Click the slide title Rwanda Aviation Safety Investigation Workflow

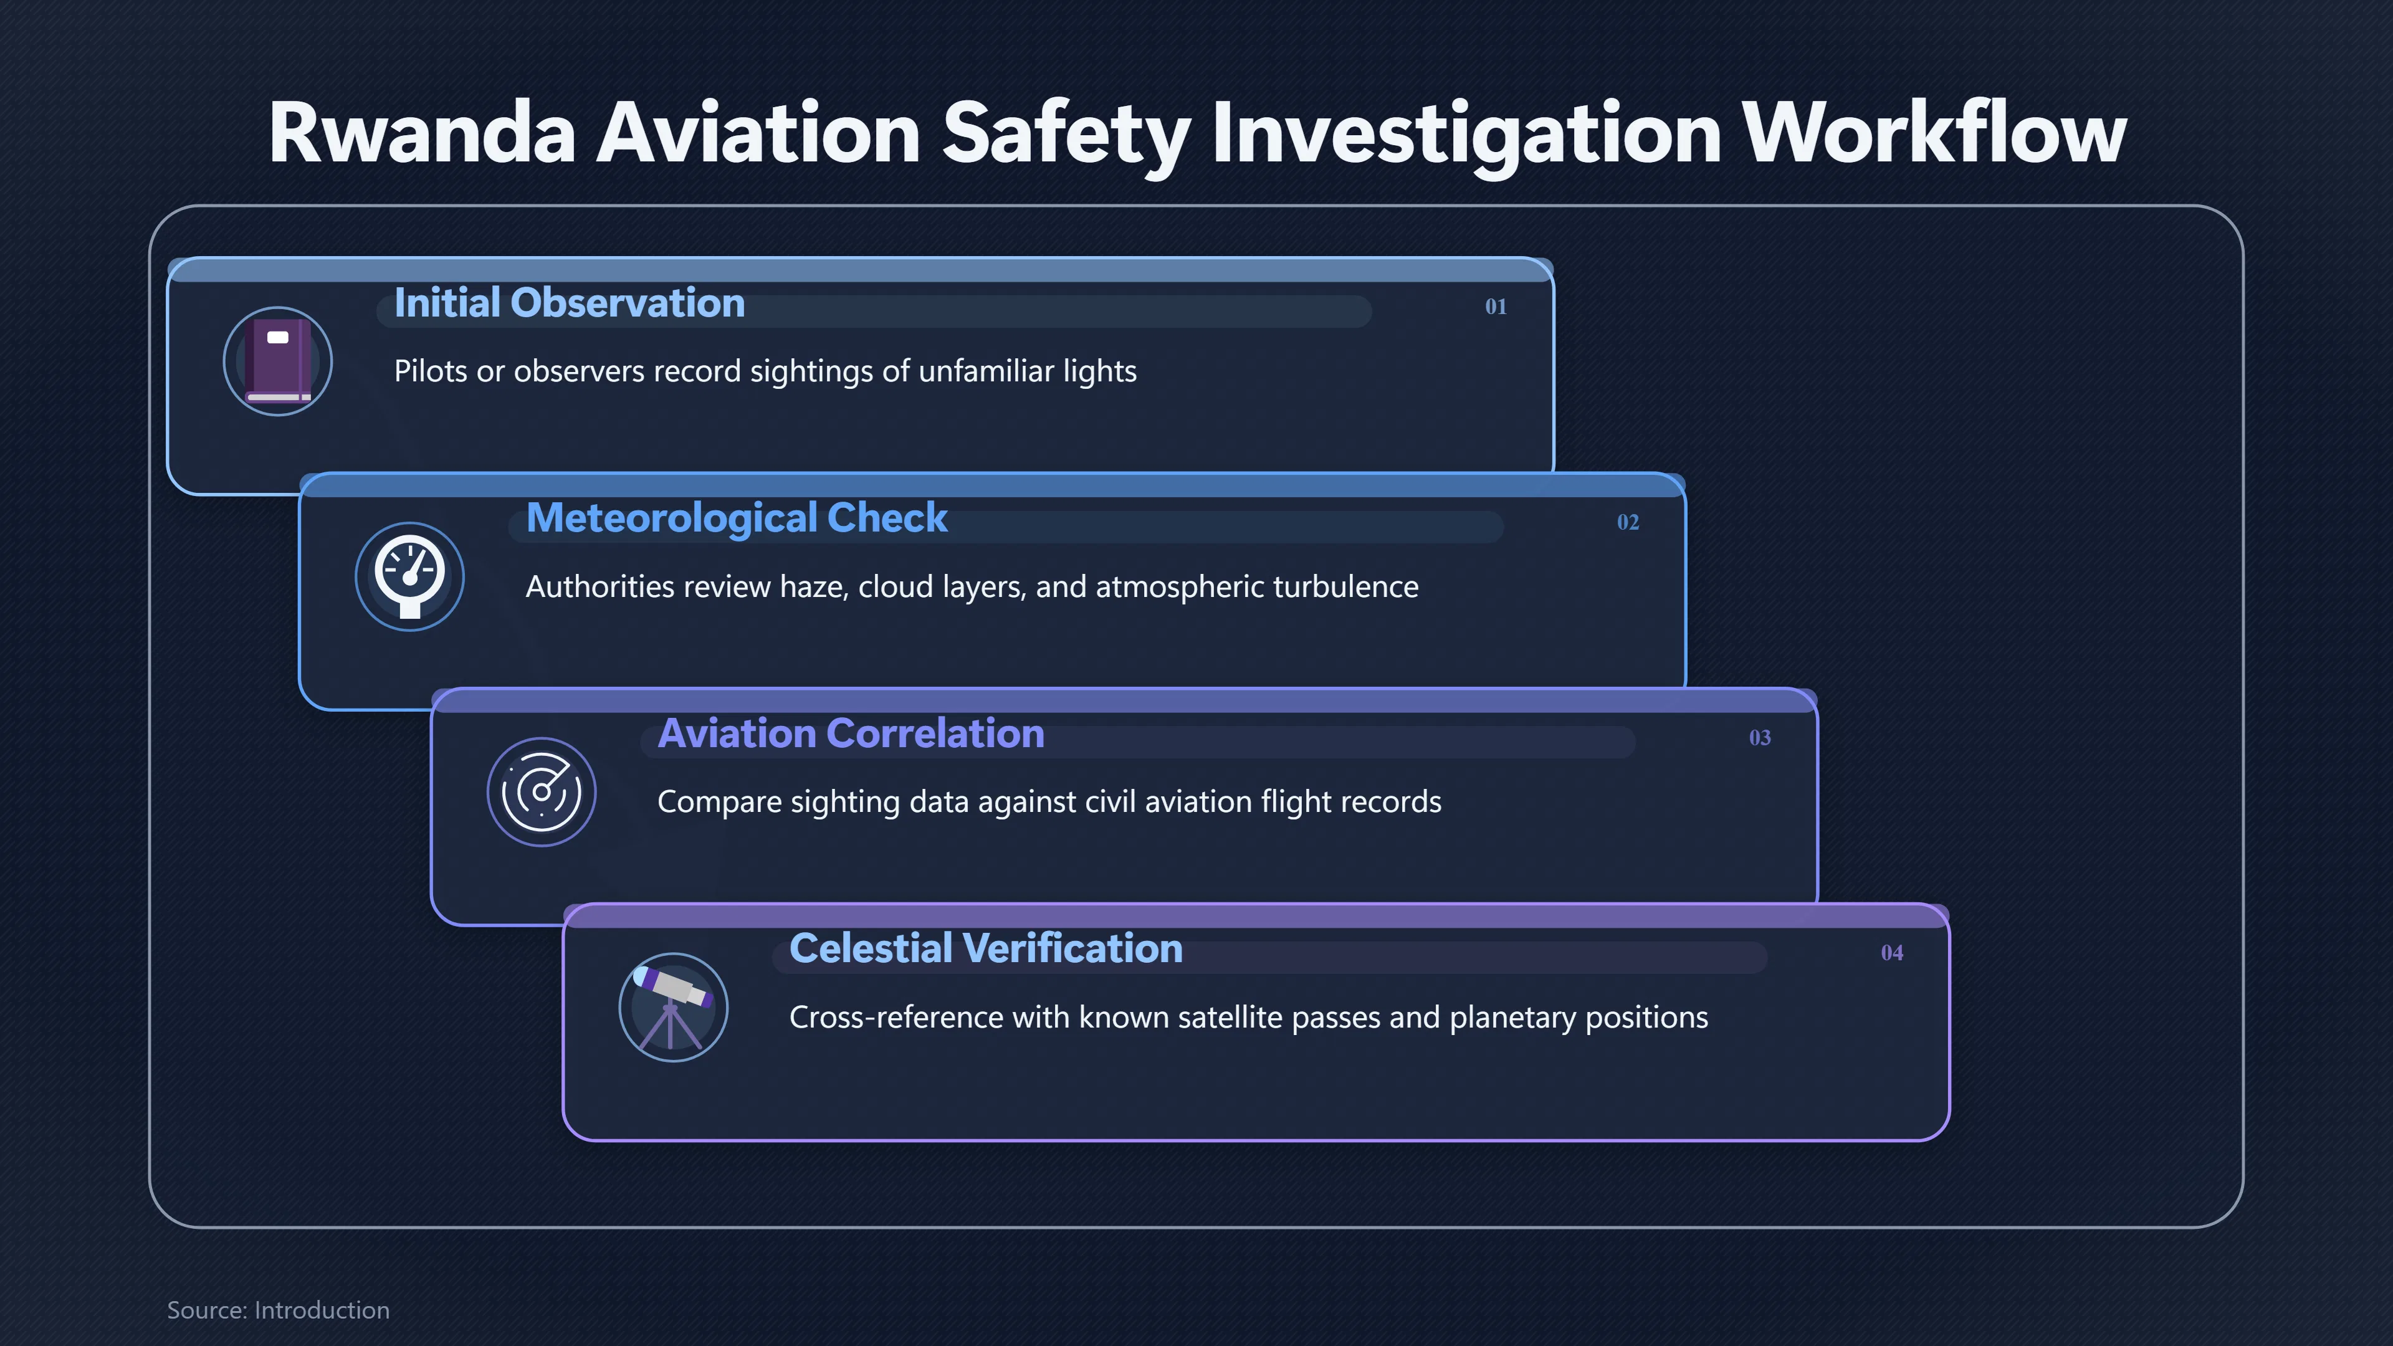coord(1196,135)
